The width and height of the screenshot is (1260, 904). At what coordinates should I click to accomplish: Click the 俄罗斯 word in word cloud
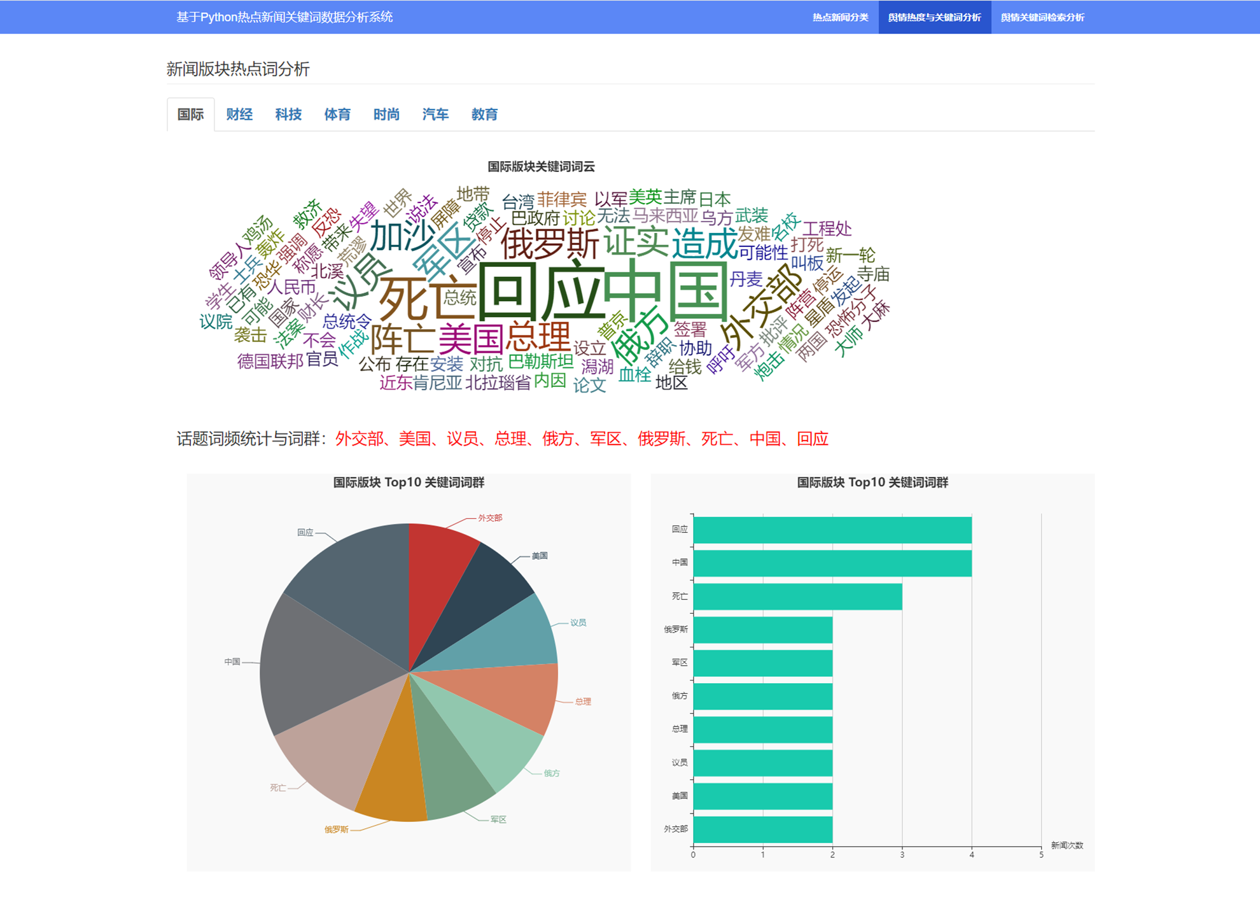coord(550,244)
